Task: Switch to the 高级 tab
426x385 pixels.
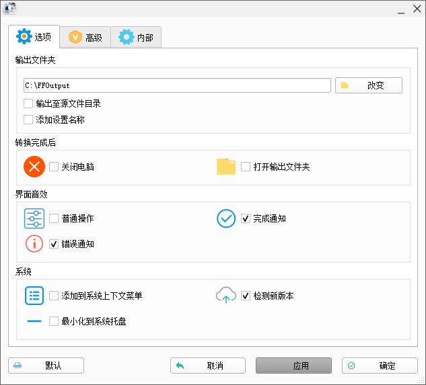Action: click(x=85, y=38)
